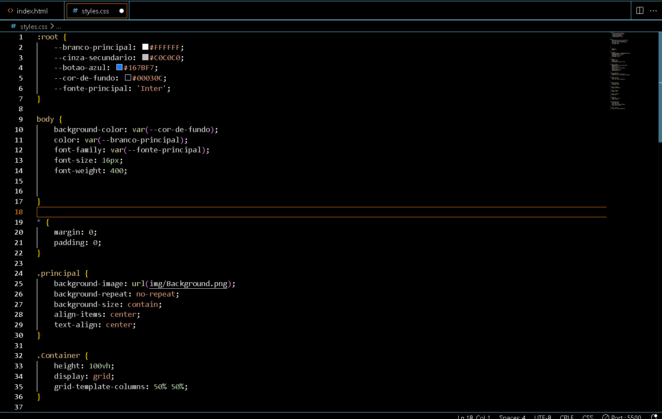Viewport: 662px width, 419px height.
Task: Click the 'grid' display value
Action: pos(102,377)
